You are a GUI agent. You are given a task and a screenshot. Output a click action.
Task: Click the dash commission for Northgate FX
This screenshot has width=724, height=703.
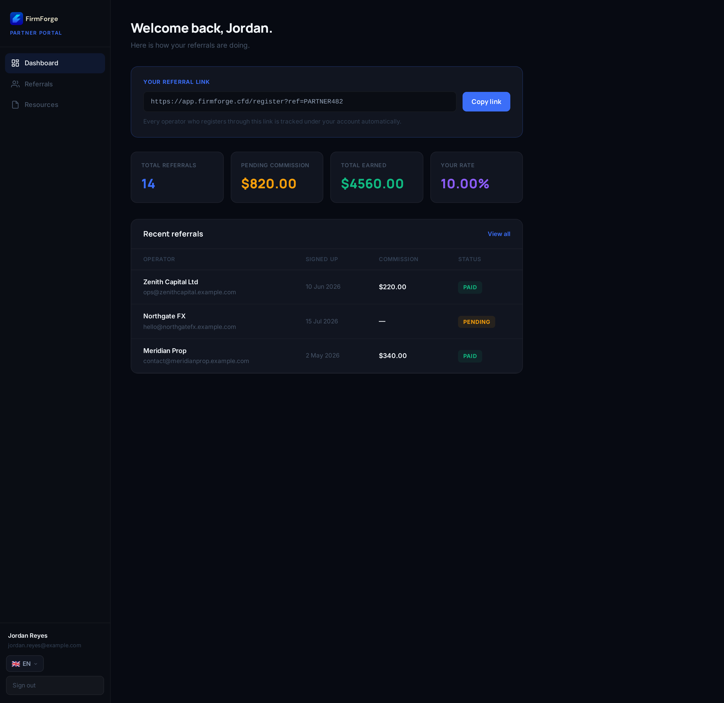pos(382,322)
